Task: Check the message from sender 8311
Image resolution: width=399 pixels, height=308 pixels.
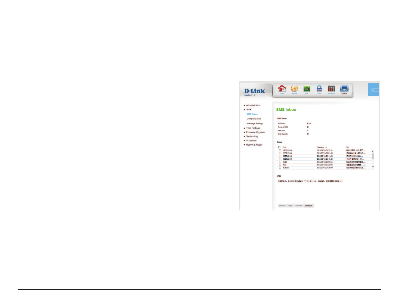Action: (x=280, y=162)
